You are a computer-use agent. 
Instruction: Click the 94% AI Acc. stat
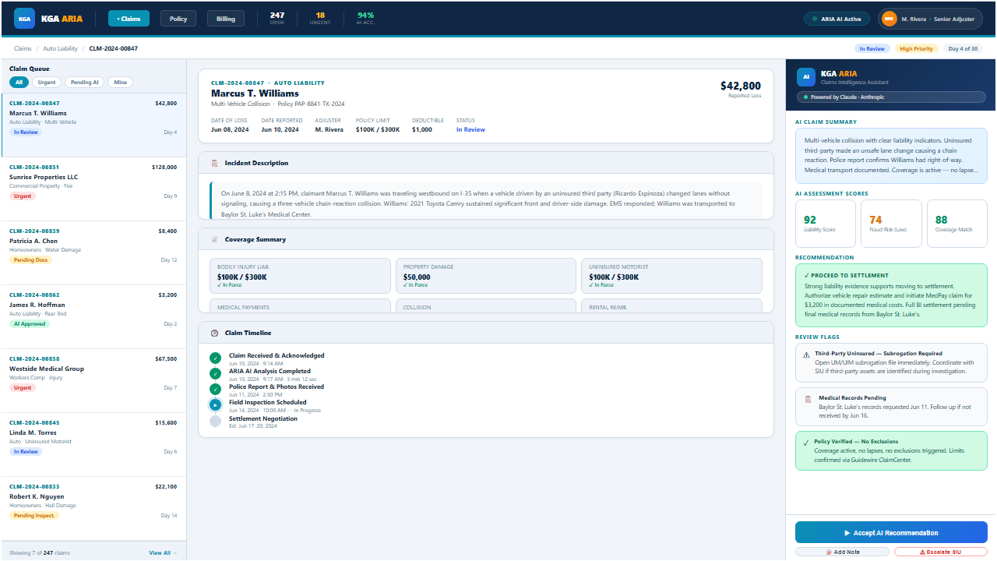click(x=365, y=18)
